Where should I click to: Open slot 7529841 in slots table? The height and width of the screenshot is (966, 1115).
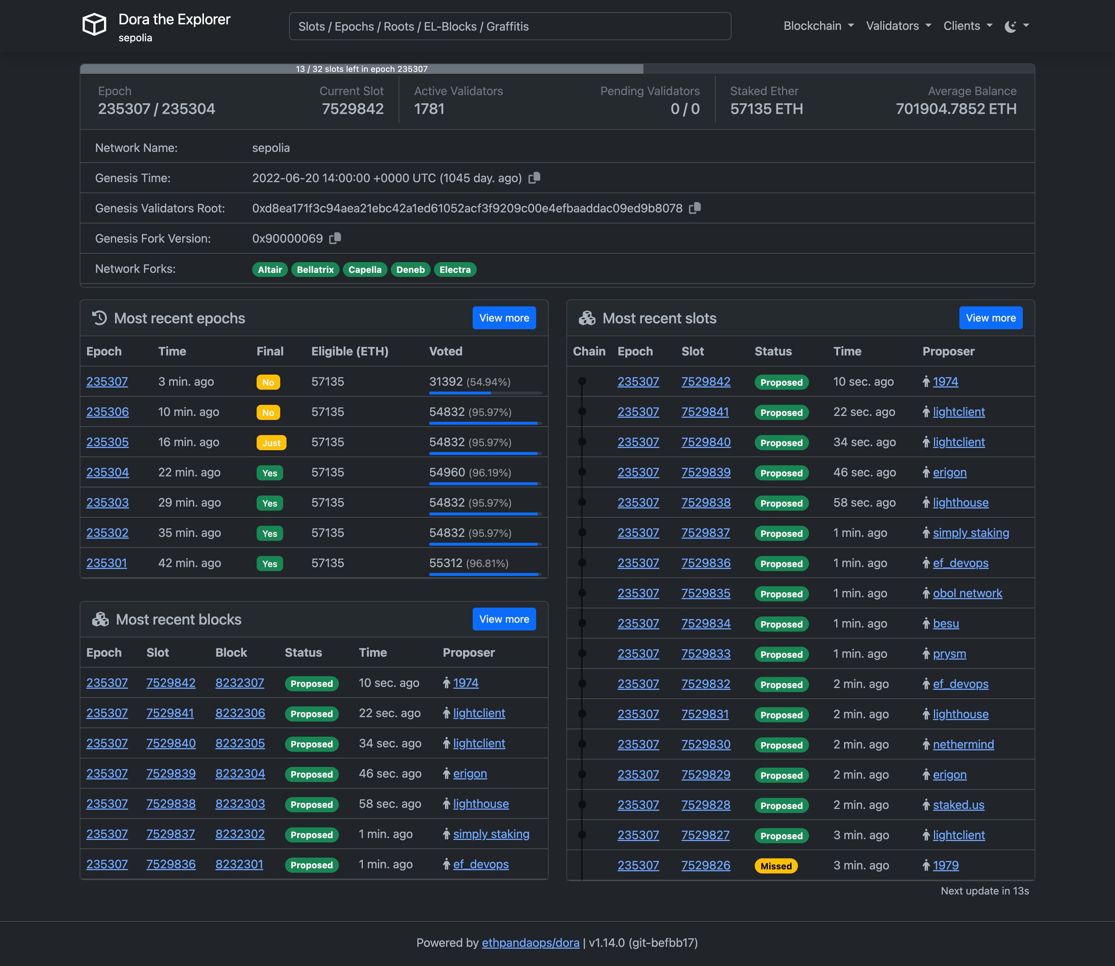(x=705, y=412)
